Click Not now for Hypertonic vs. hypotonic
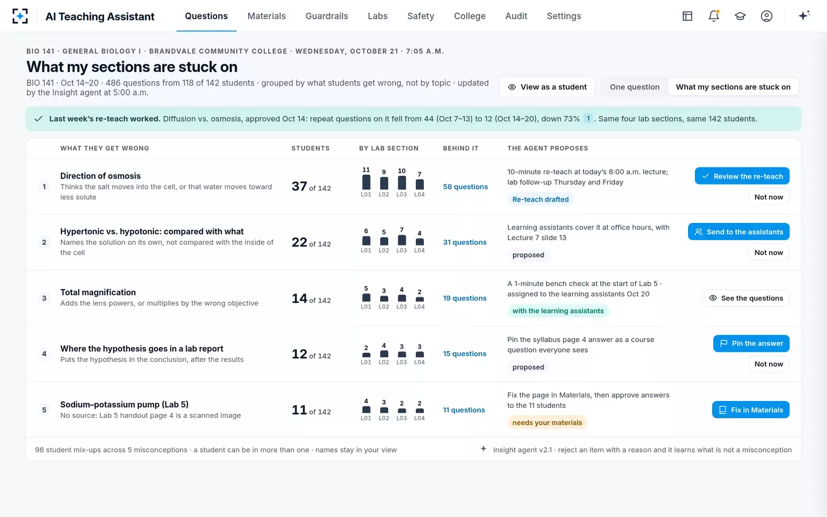Viewport: 827px width, 517px height. pos(768,253)
